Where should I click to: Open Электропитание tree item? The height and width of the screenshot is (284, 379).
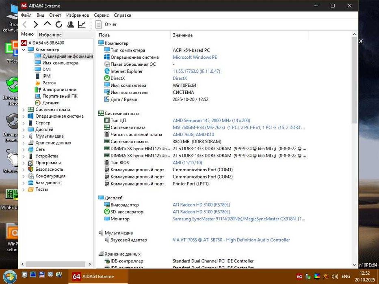[59, 89]
